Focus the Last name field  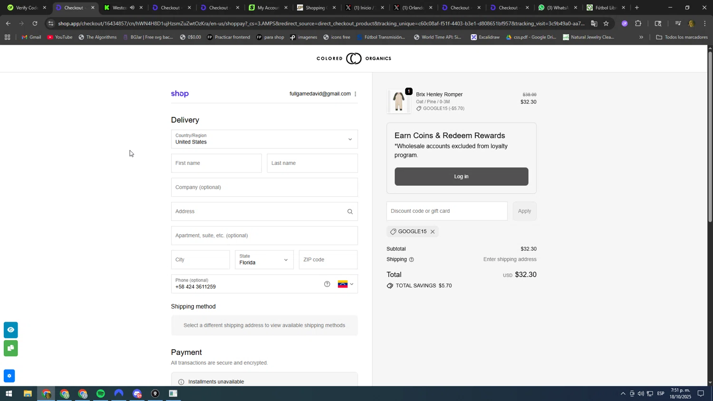tap(312, 163)
